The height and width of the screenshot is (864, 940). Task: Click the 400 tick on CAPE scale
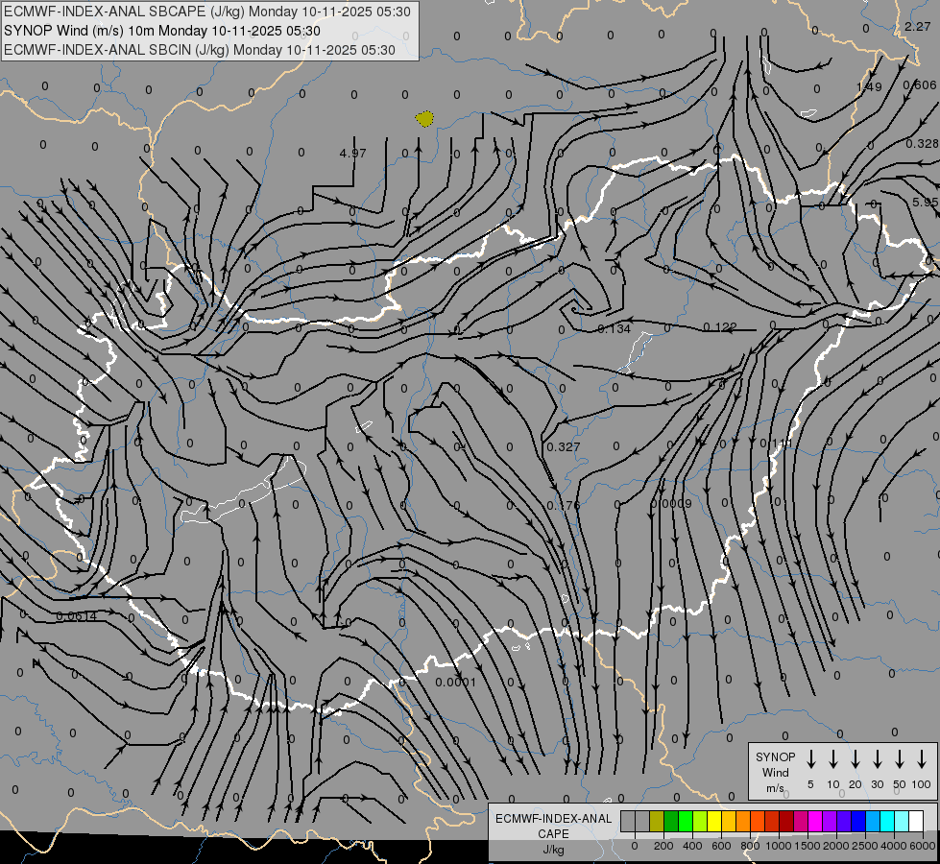692,846
